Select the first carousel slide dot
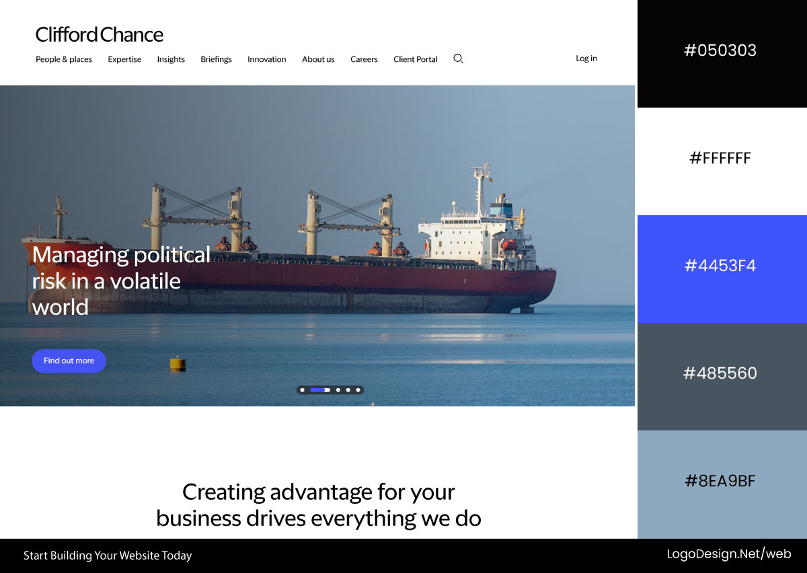Screen dimensions: 807x573 pos(302,390)
